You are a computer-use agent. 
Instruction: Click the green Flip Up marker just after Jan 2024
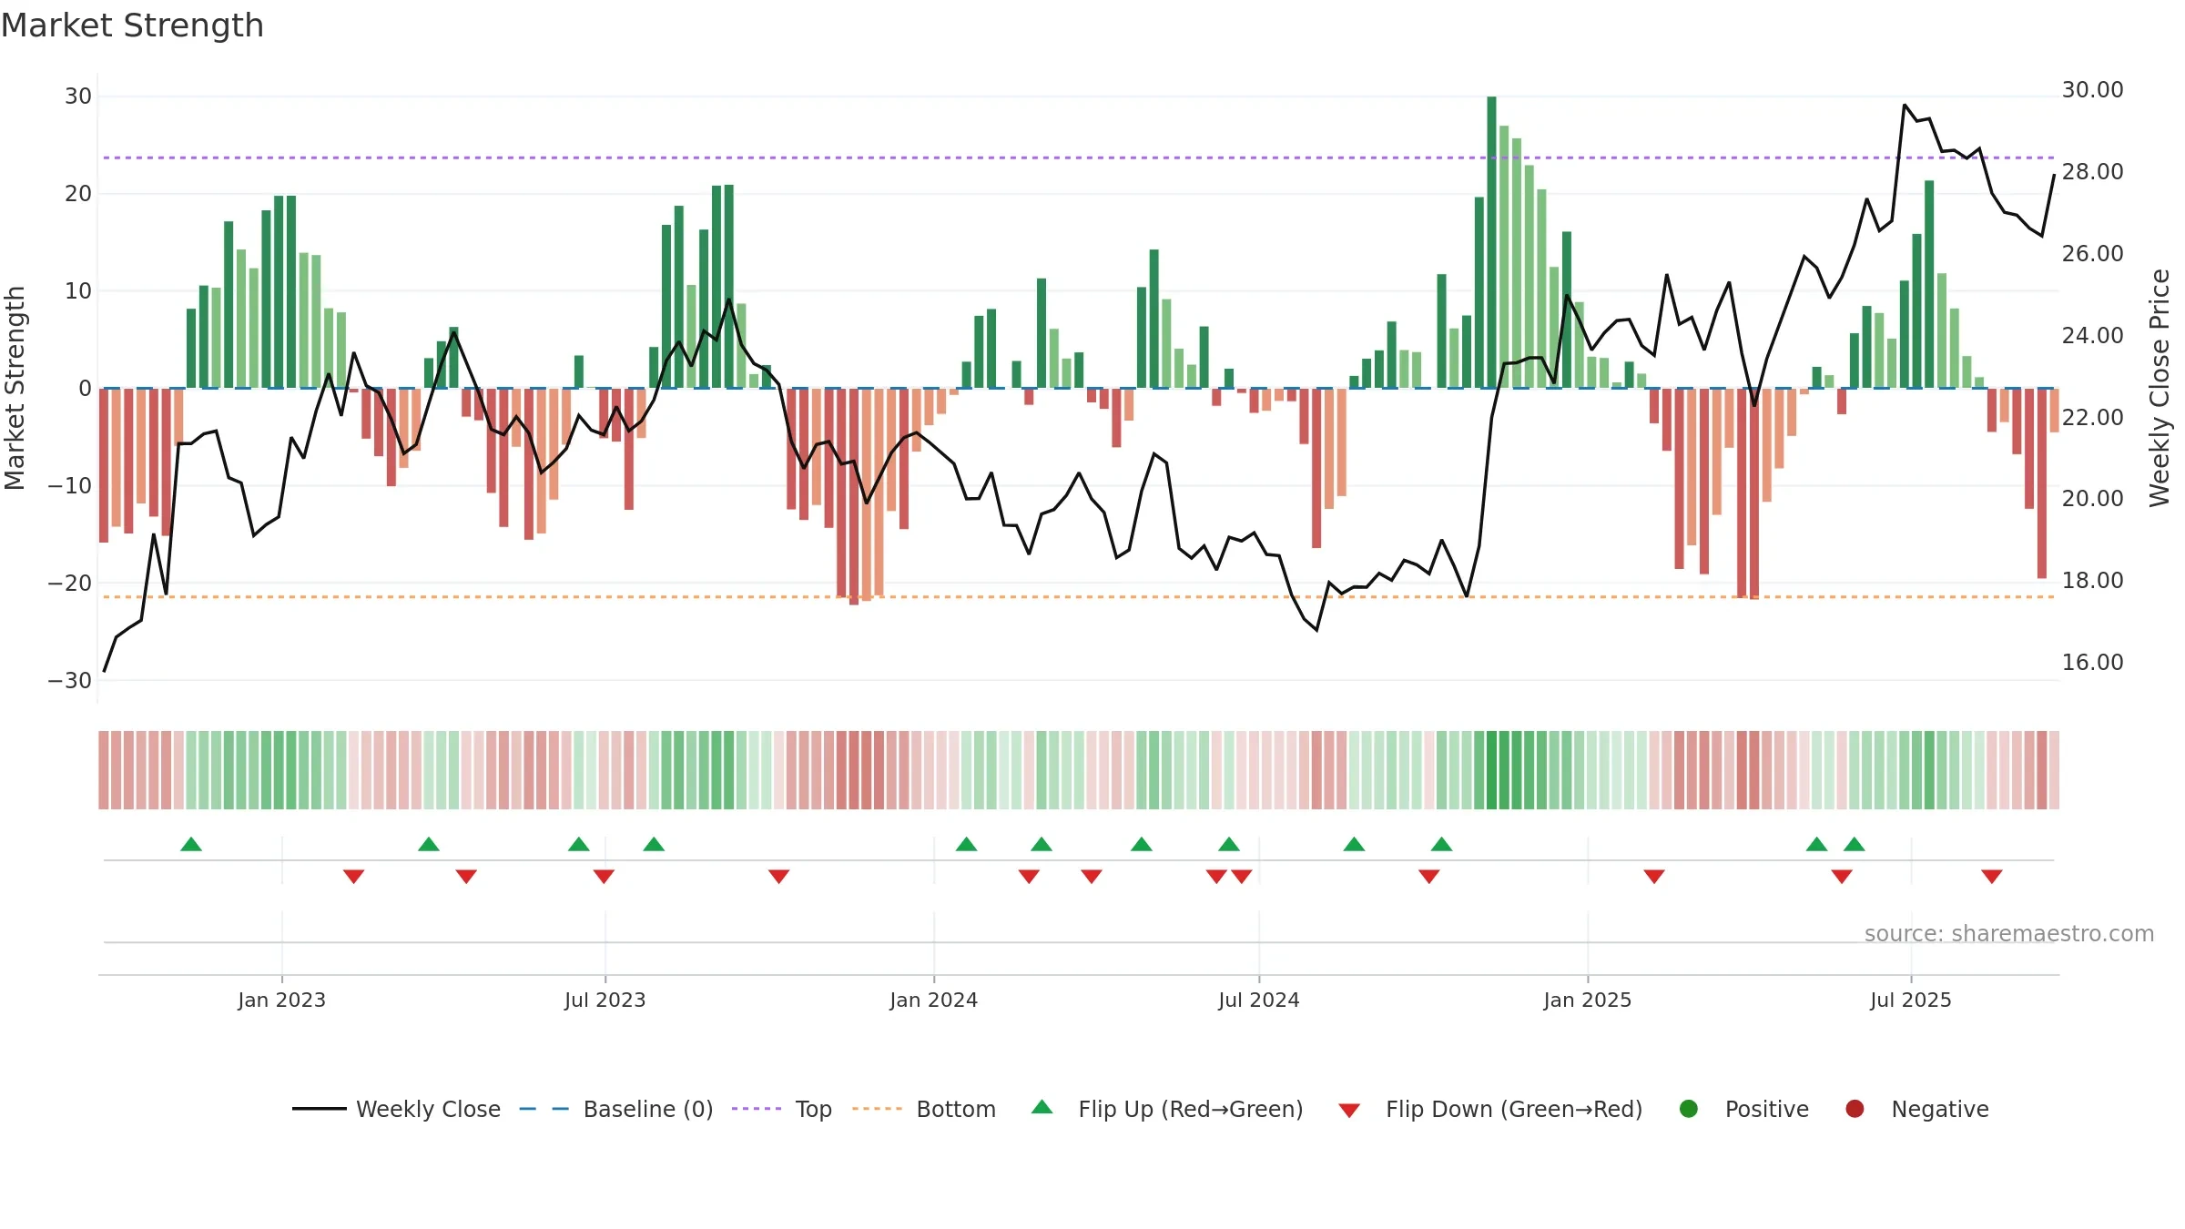click(x=967, y=844)
